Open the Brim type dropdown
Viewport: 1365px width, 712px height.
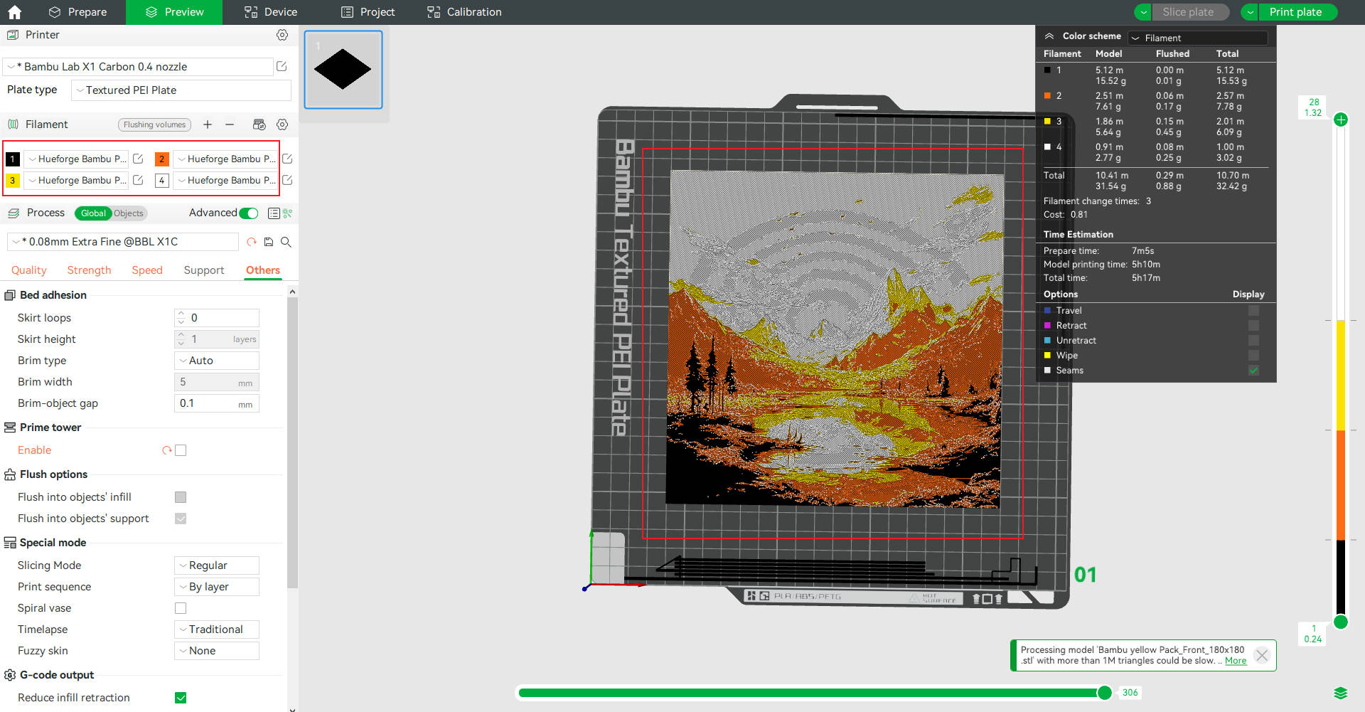pyautogui.click(x=217, y=361)
